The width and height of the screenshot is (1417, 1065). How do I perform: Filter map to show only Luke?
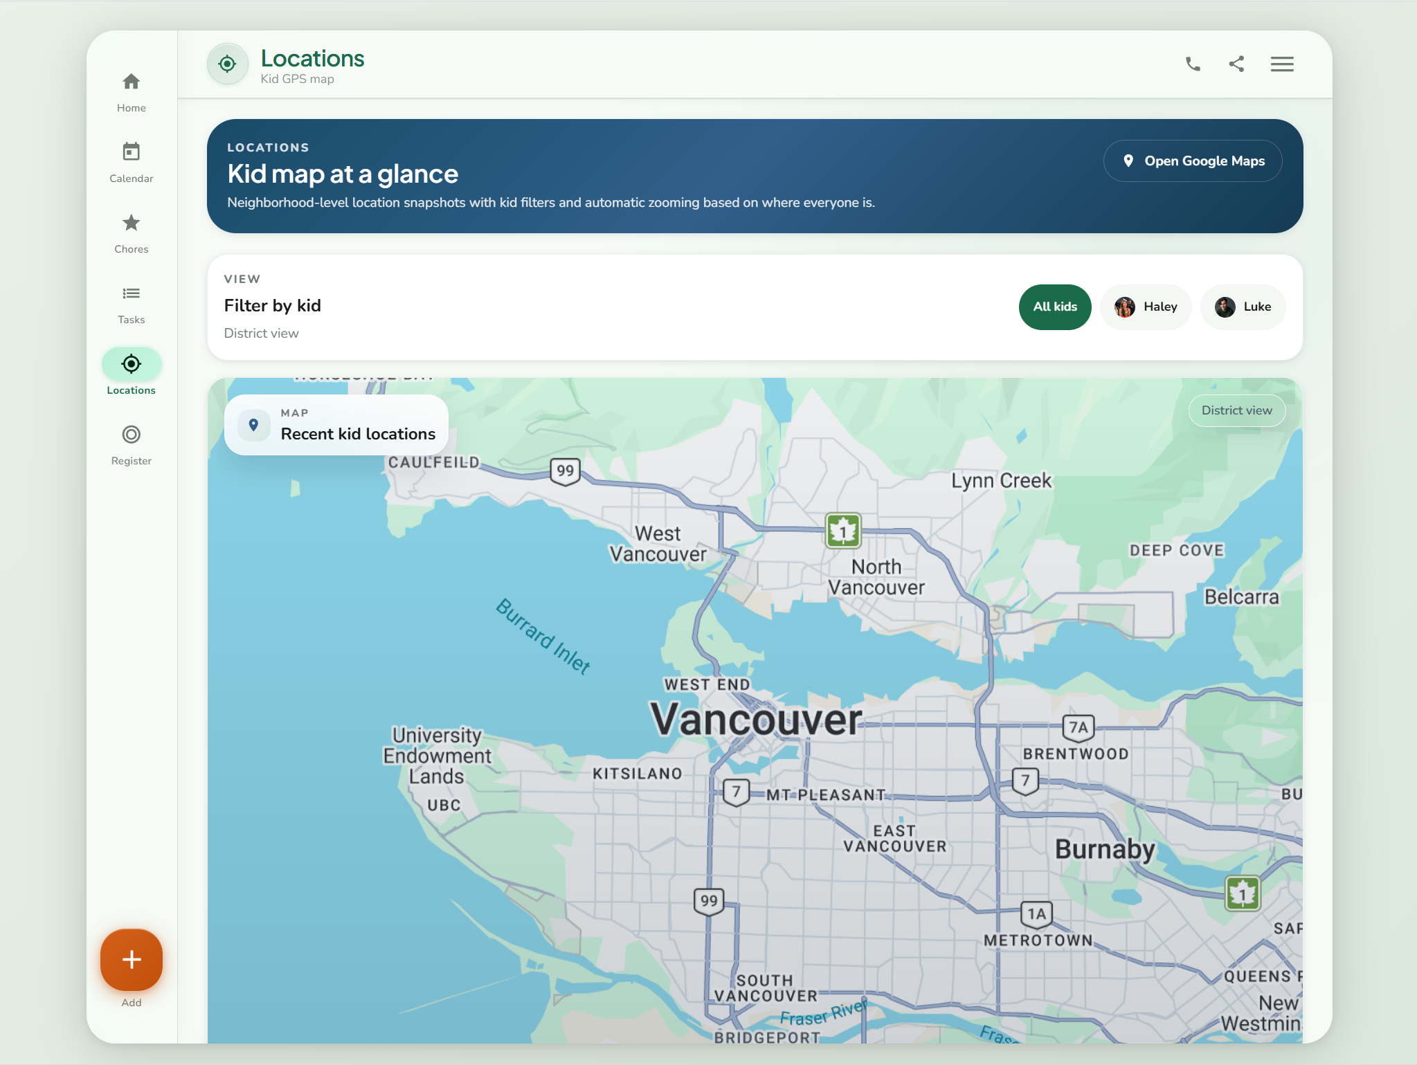[1243, 307]
